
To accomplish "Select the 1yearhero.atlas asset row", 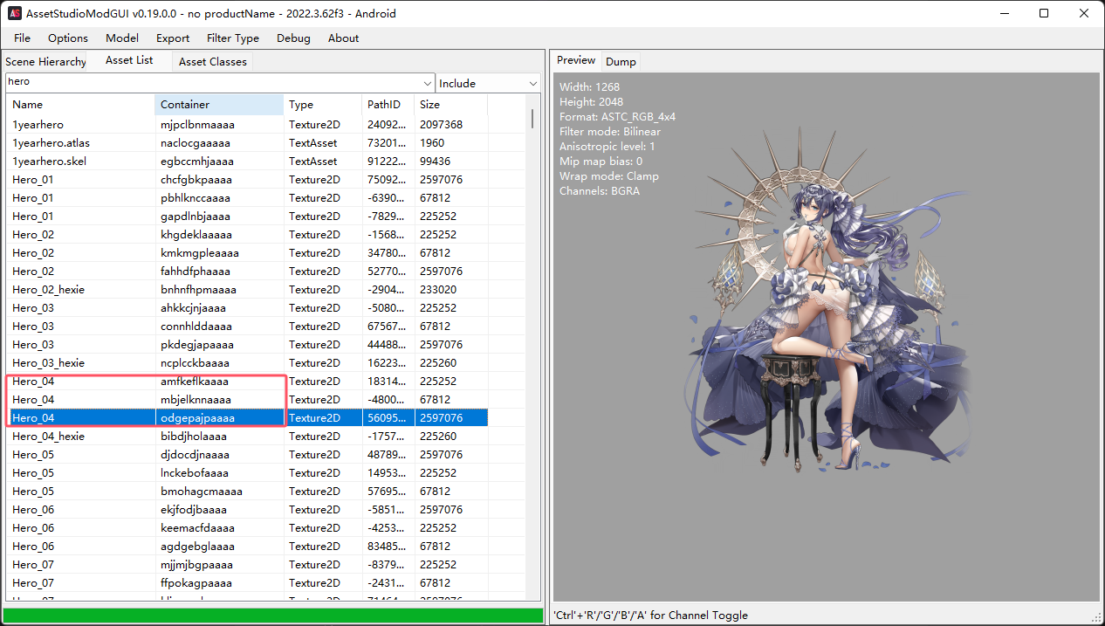I will (247, 143).
